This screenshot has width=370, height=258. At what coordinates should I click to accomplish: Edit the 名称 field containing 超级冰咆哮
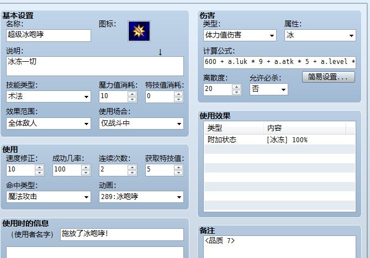tap(49, 35)
